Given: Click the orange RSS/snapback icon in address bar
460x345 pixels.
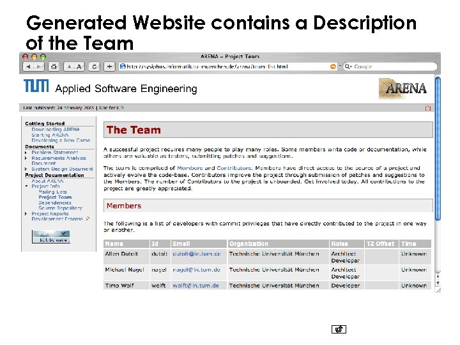Looking at the screenshot, I should point(333,66).
